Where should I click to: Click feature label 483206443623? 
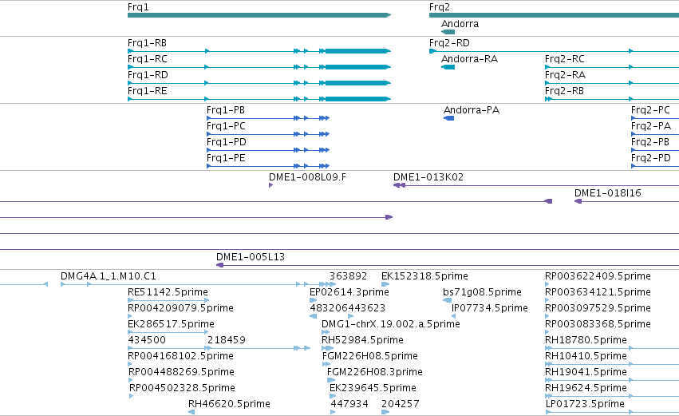[x=348, y=308]
